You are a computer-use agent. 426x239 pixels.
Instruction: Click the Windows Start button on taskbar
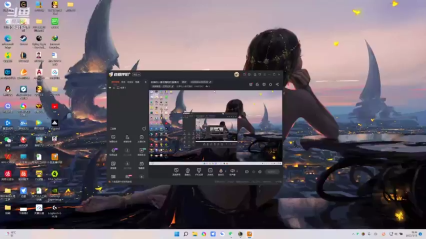pyautogui.click(x=177, y=234)
